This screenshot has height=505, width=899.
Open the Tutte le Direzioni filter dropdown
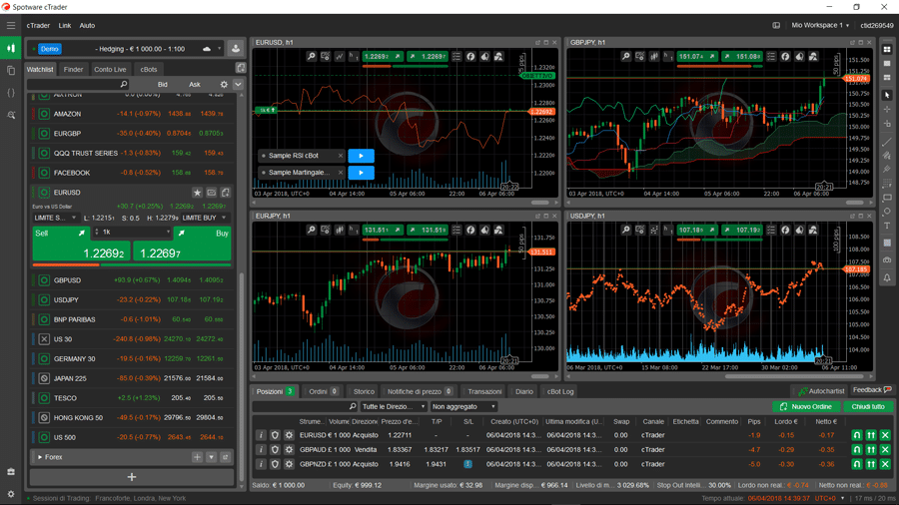pos(394,407)
